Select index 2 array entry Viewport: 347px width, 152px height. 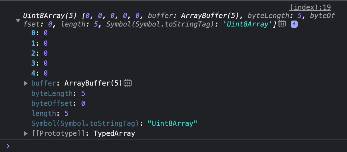tap(39, 53)
